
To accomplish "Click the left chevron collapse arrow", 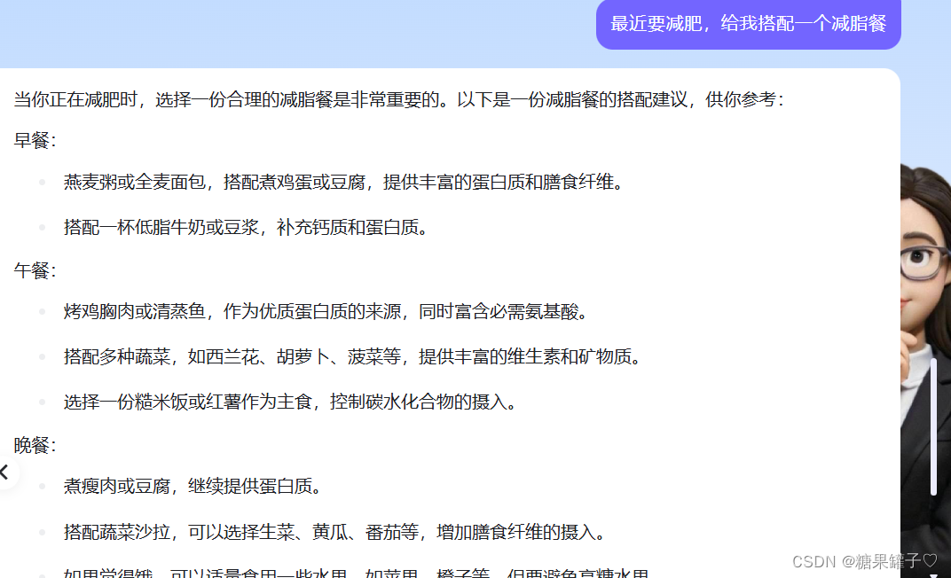I will tap(4, 472).
